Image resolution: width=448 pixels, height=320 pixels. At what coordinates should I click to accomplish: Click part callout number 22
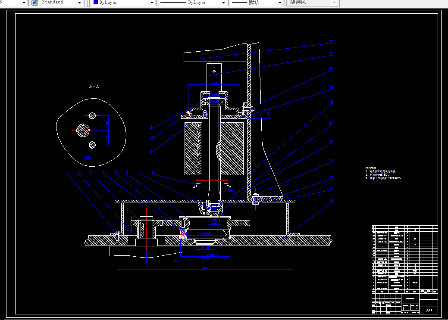point(332,201)
